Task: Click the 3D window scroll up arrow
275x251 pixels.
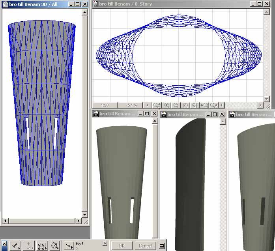Action: click(85, 13)
